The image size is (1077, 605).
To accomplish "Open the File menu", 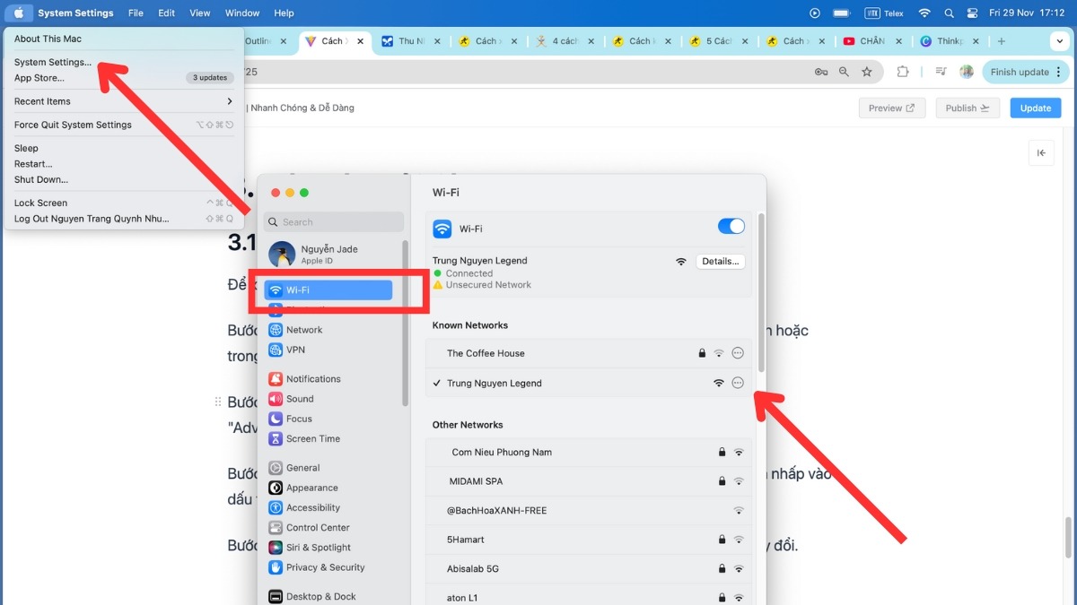I will coord(136,13).
